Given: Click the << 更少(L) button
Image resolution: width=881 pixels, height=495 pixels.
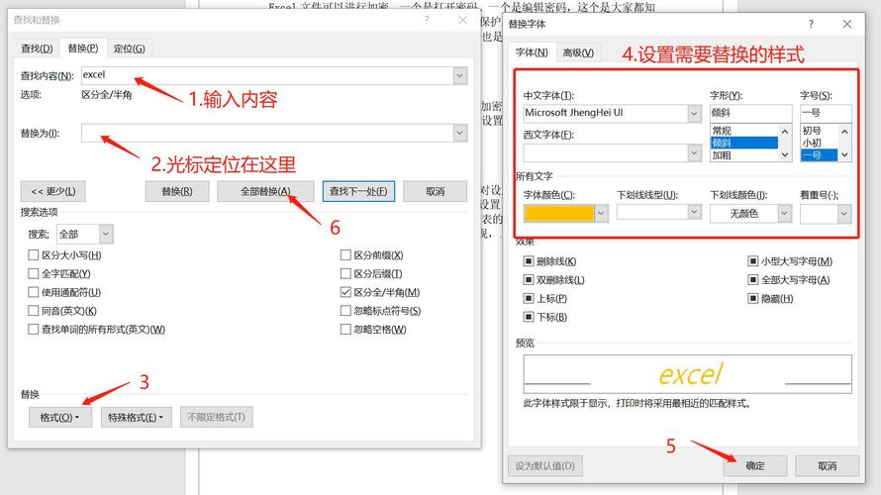Looking at the screenshot, I should (x=52, y=192).
